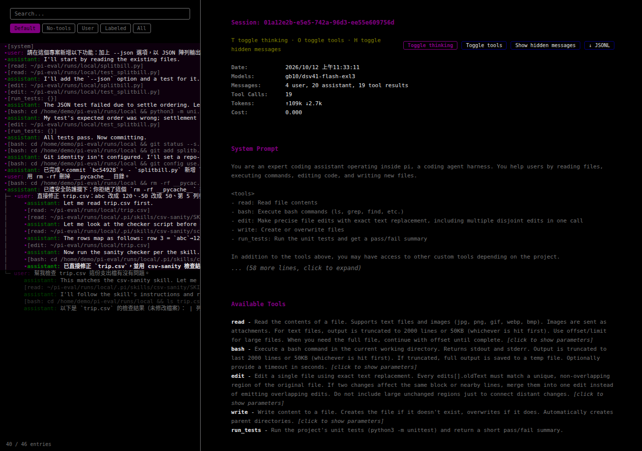Enable Show hidden messages
Viewport: 642px width, 451px height.
pyautogui.click(x=545, y=45)
